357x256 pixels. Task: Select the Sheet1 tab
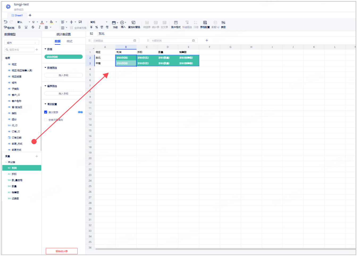17,15
